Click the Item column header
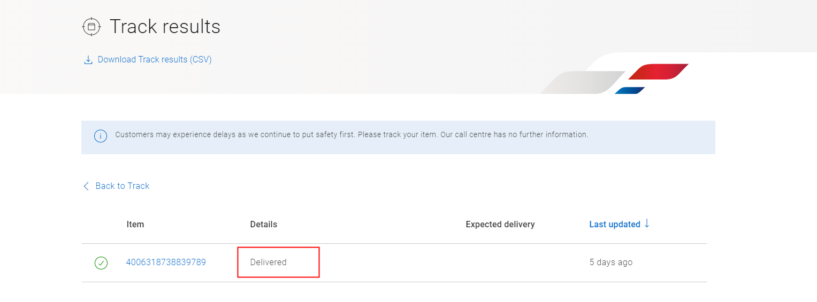 coord(135,225)
